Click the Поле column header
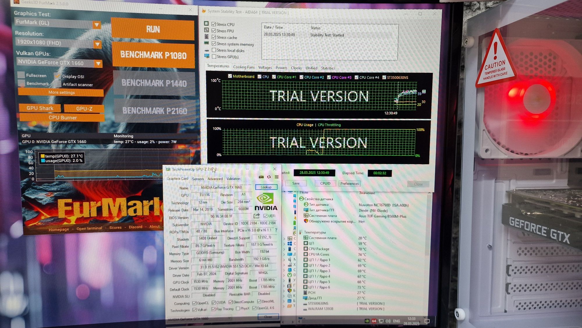 point(304,193)
